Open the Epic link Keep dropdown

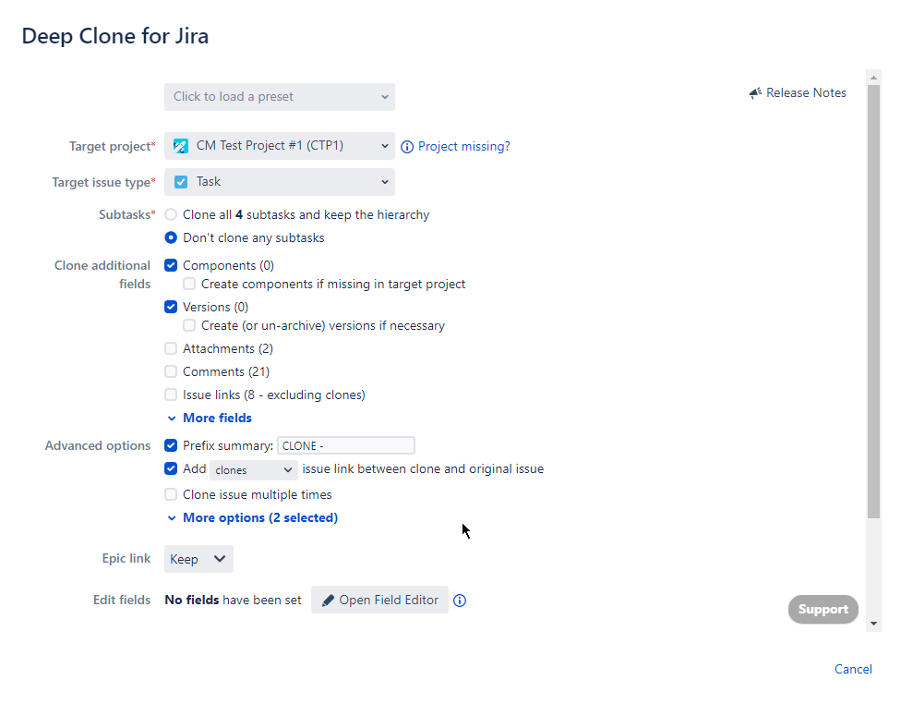[x=198, y=558]
